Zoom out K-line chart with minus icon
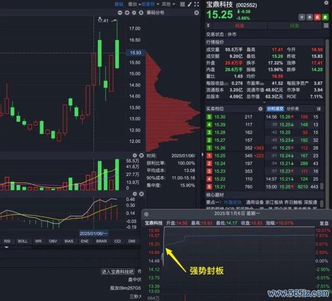 (x=120, y=12)
